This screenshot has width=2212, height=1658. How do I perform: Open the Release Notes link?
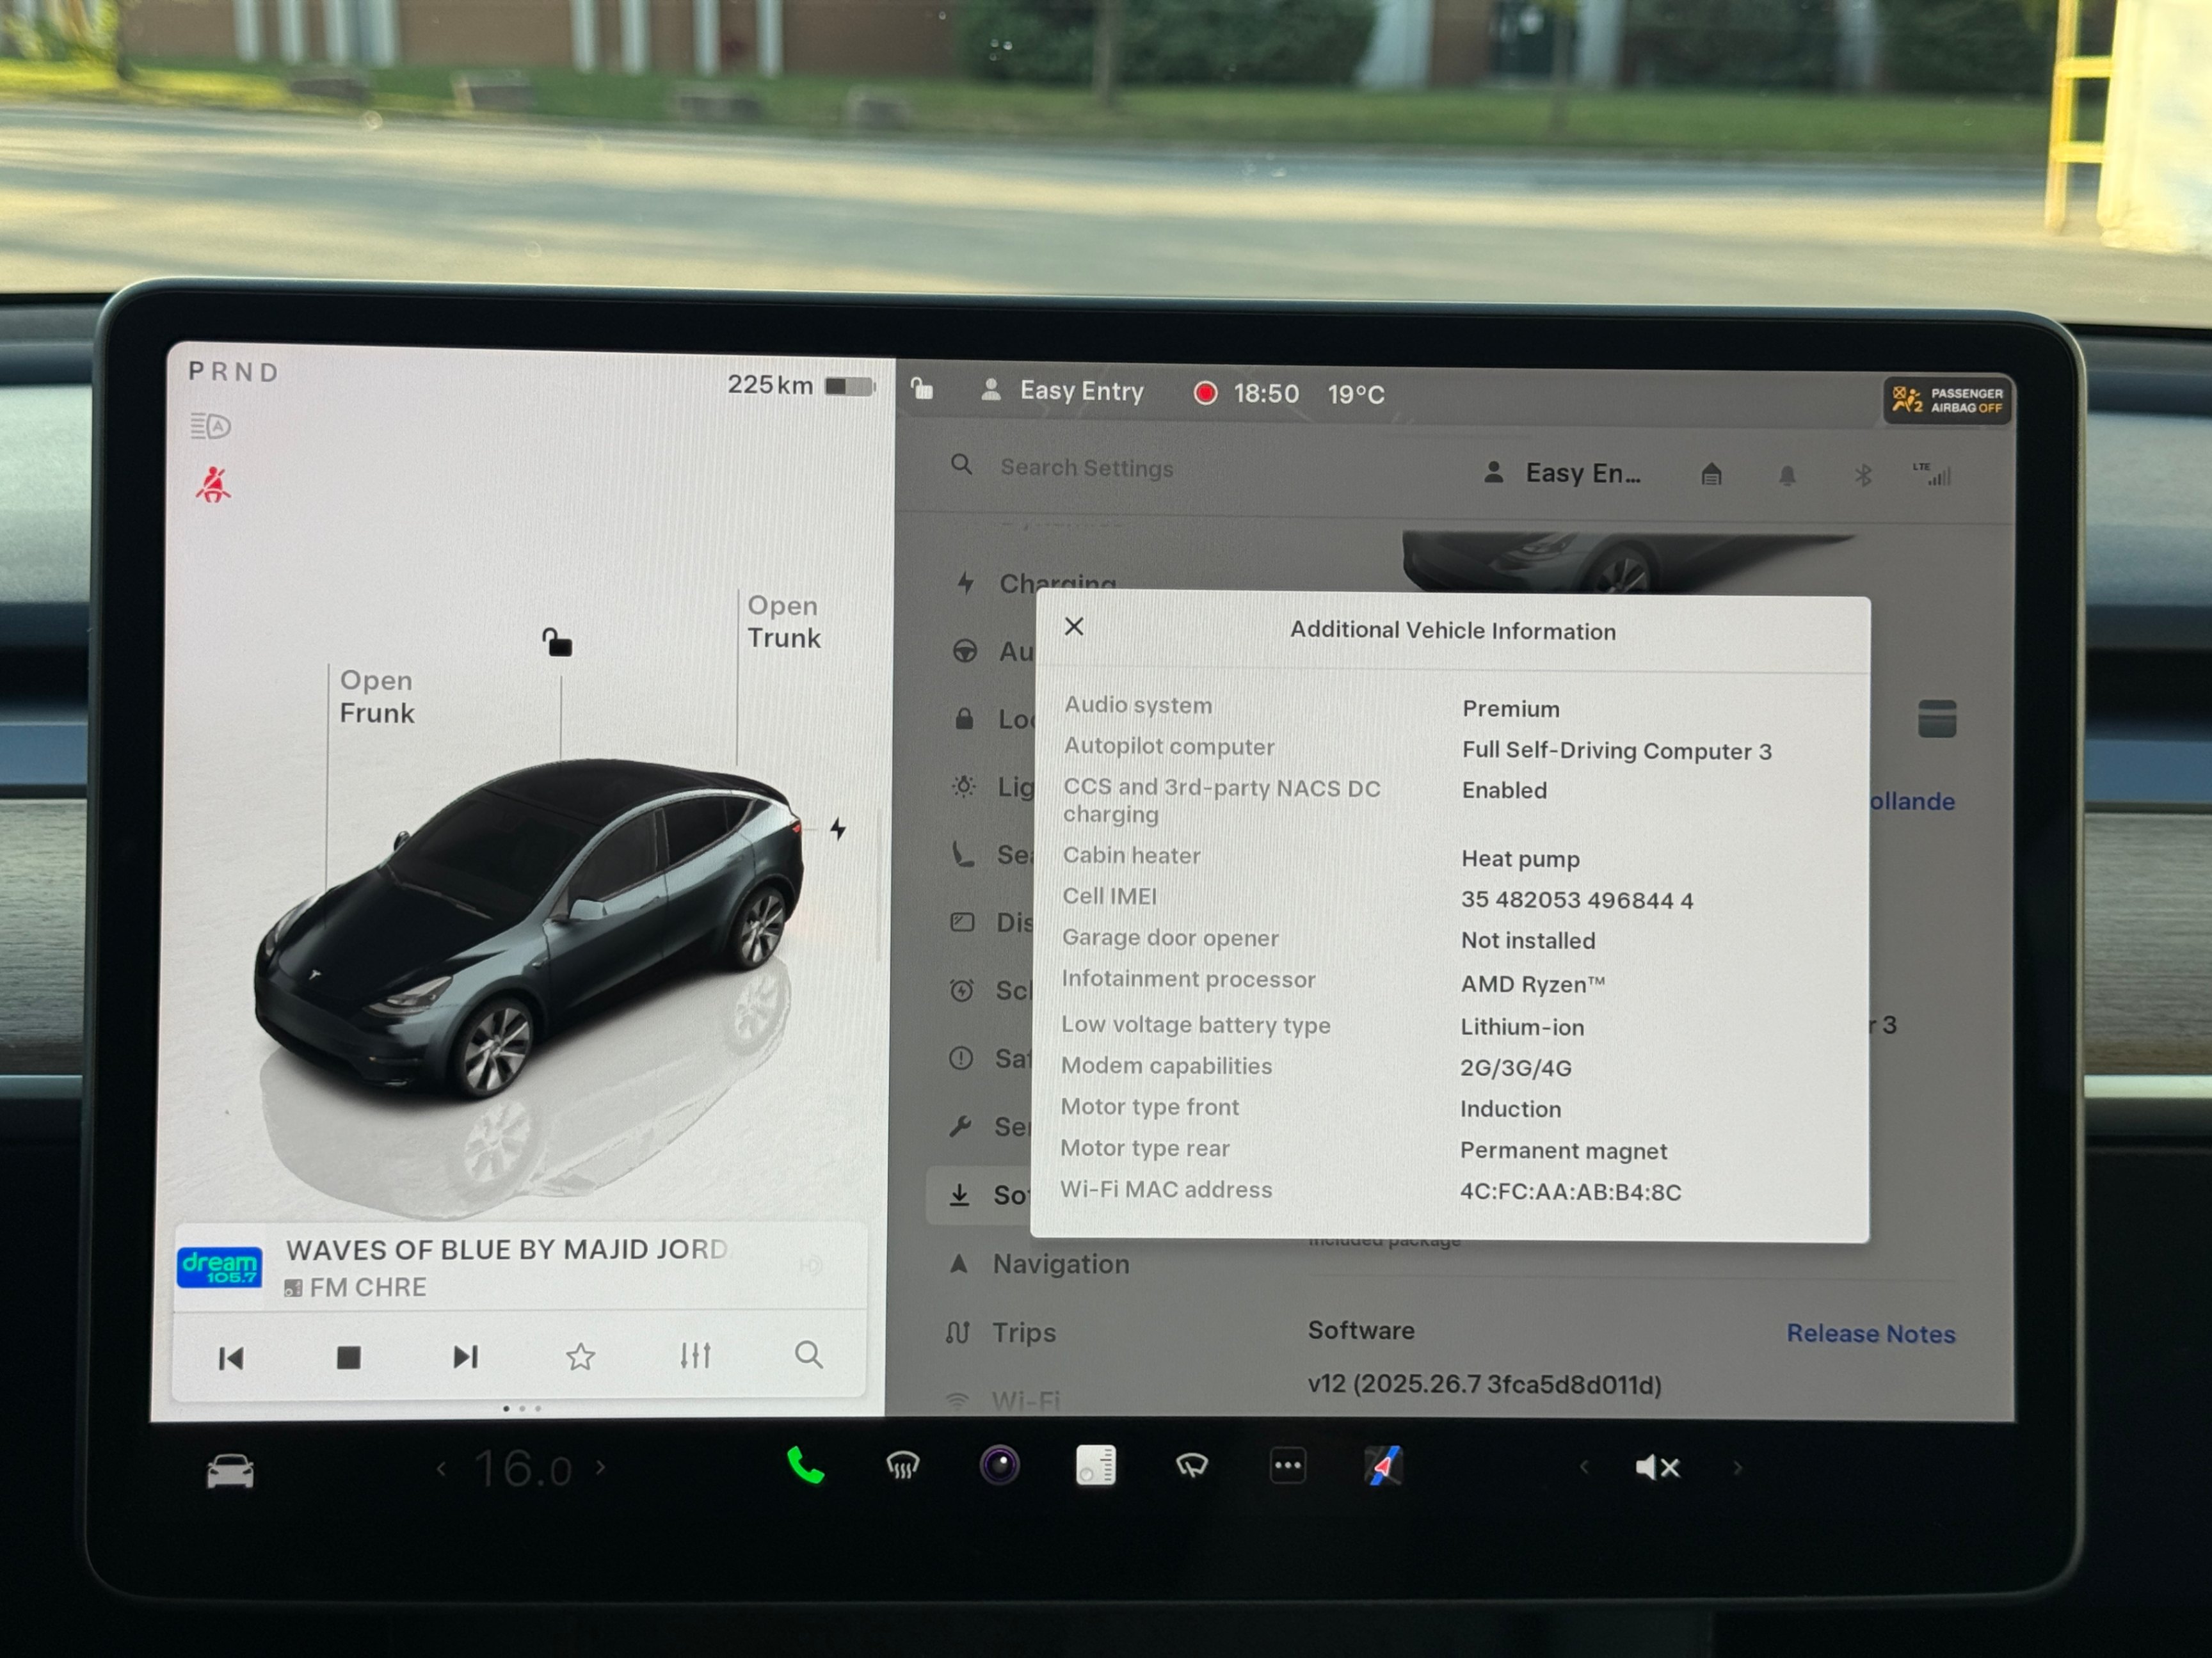tap(1870, 1333)
